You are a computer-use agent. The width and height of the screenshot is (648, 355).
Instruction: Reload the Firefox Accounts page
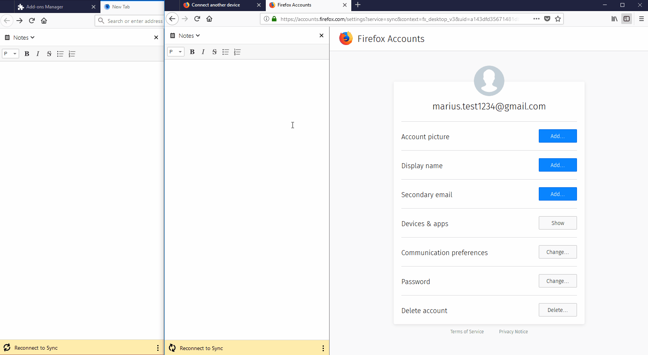[x=197, y=19]
